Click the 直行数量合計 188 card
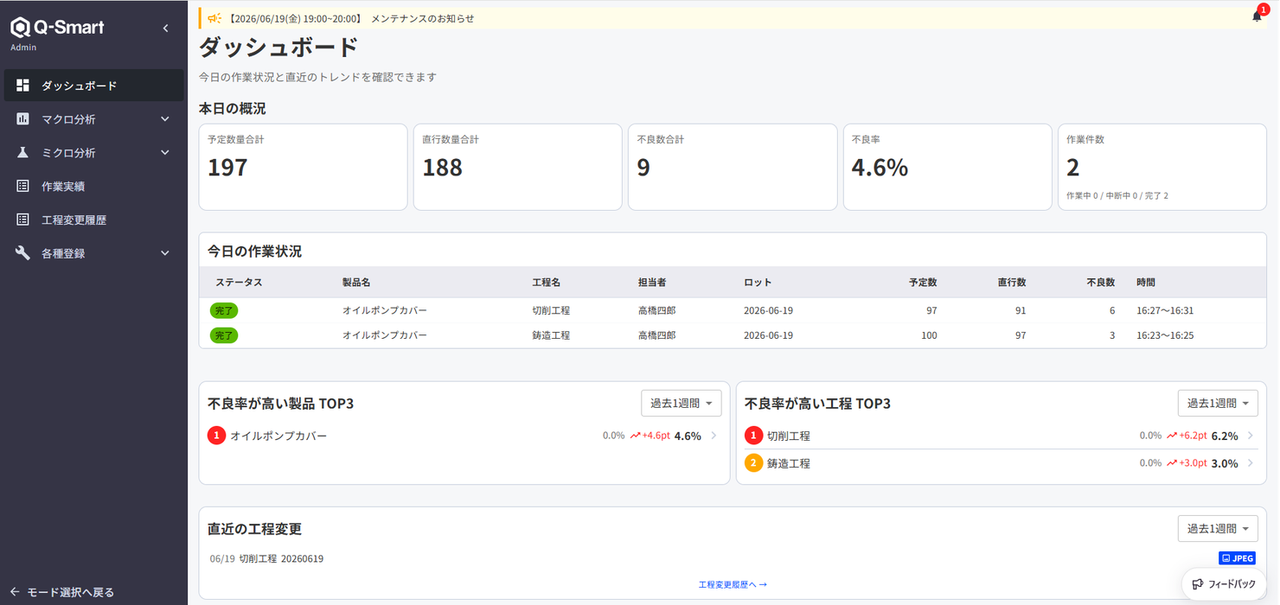1280x605 pixels. click(x=517, y=167)
